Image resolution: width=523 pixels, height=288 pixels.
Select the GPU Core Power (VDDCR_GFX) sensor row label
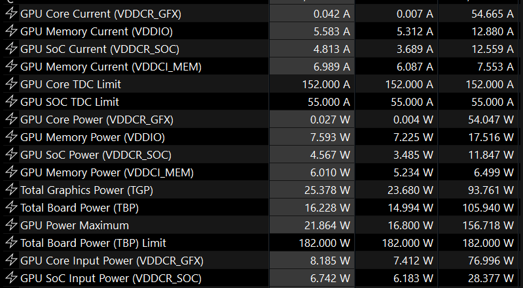[96, 120]
